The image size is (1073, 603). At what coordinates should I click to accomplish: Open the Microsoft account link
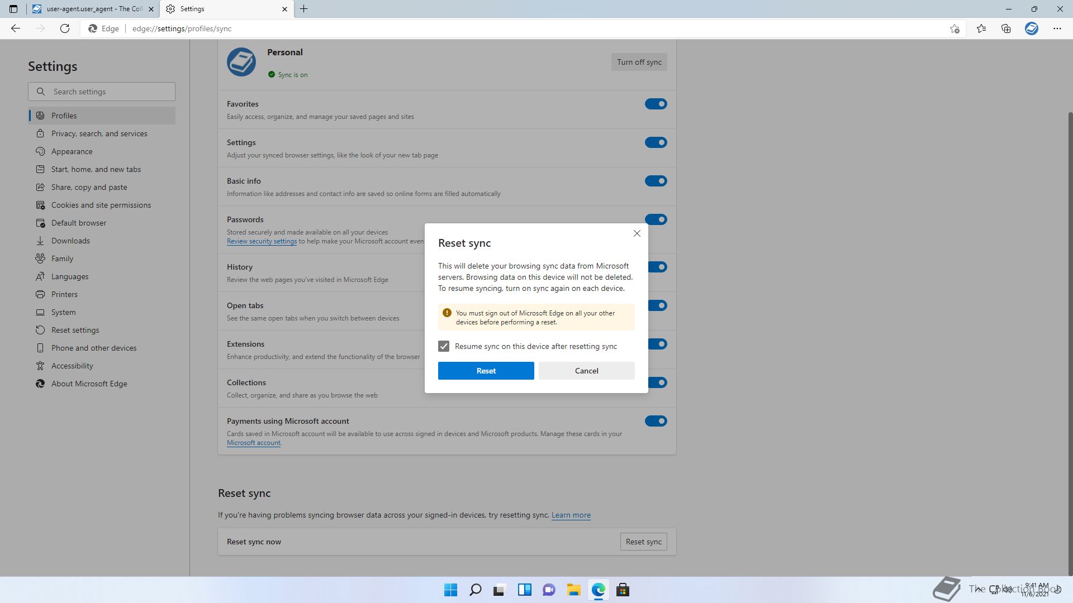coord(254,443)
